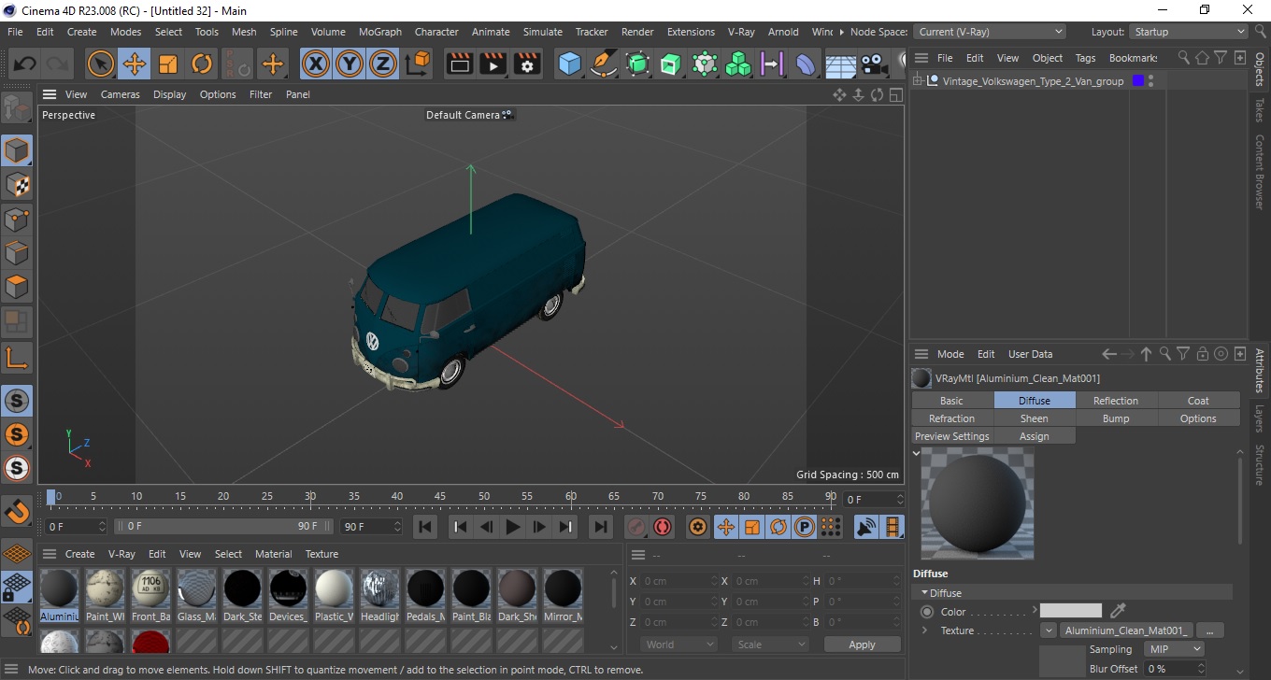Open World coordinate dropdown
Viewport: 1271px width, 680px height.
[678, 645]
